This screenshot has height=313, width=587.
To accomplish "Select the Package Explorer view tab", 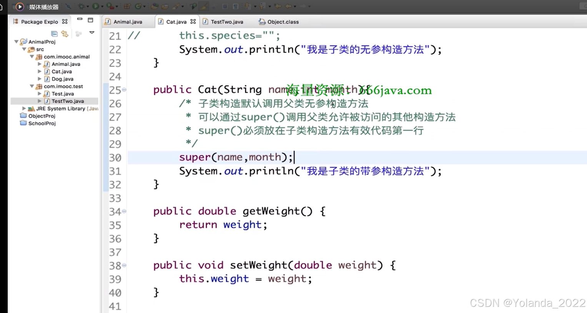I will click(40, 22).
